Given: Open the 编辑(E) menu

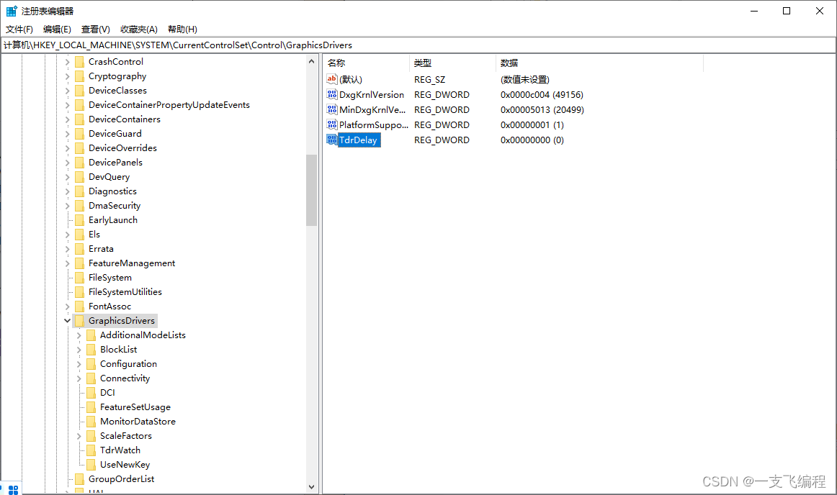Looking at the screenshot, I should (57, 29).
